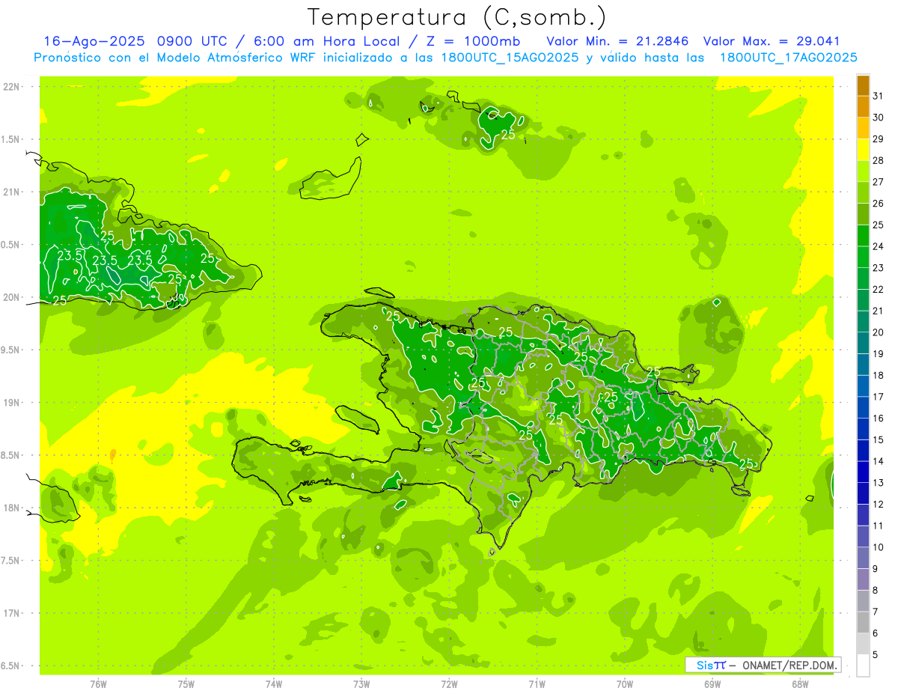The width and height of the screenshot is (898, 694).
Task: Click 'Valor Min. = 21.2846' readout
Action: click(x=617, y=41)
